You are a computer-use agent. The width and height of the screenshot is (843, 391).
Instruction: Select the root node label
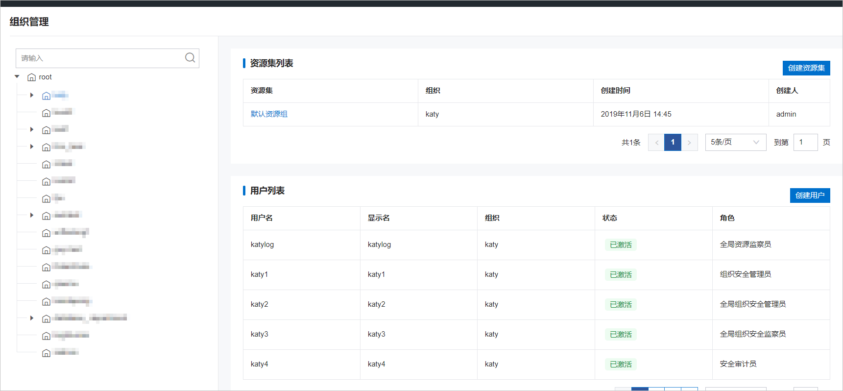(x=46, y=77)
